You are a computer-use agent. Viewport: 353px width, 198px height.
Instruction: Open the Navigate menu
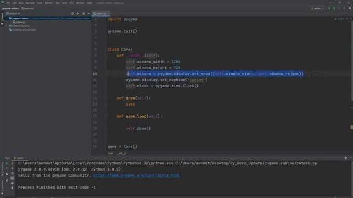click(30, 3)
